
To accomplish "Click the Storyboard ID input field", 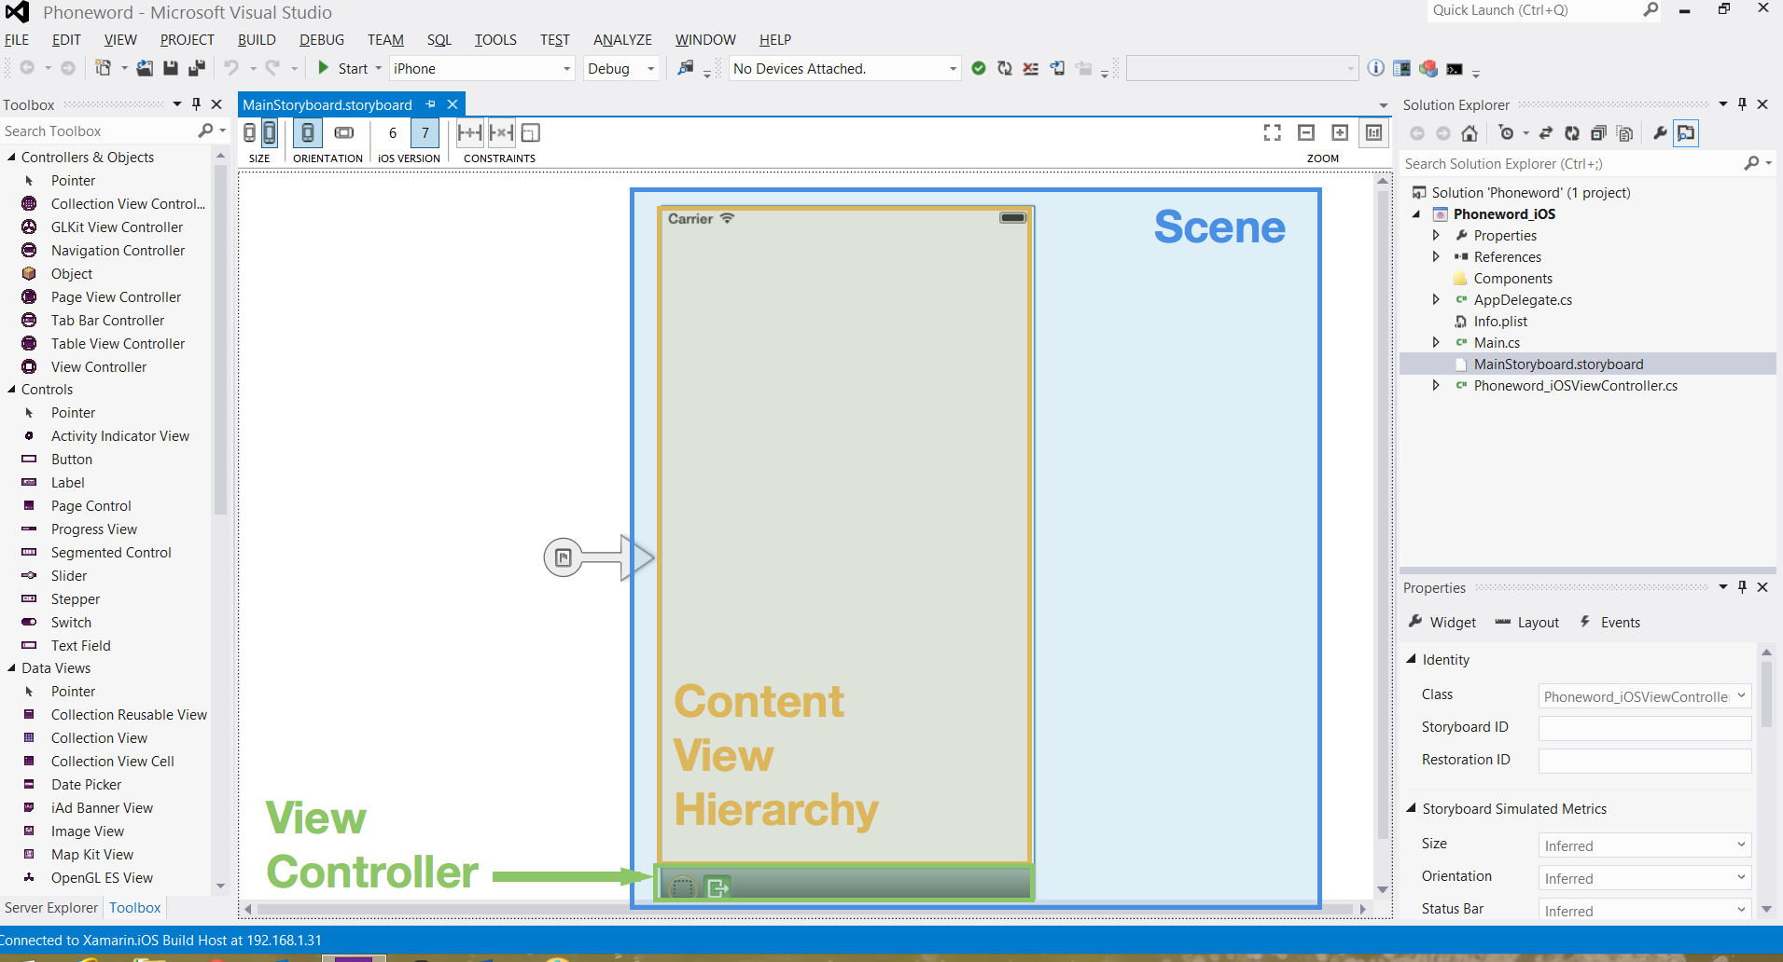I will click(x=1644, y=727).
